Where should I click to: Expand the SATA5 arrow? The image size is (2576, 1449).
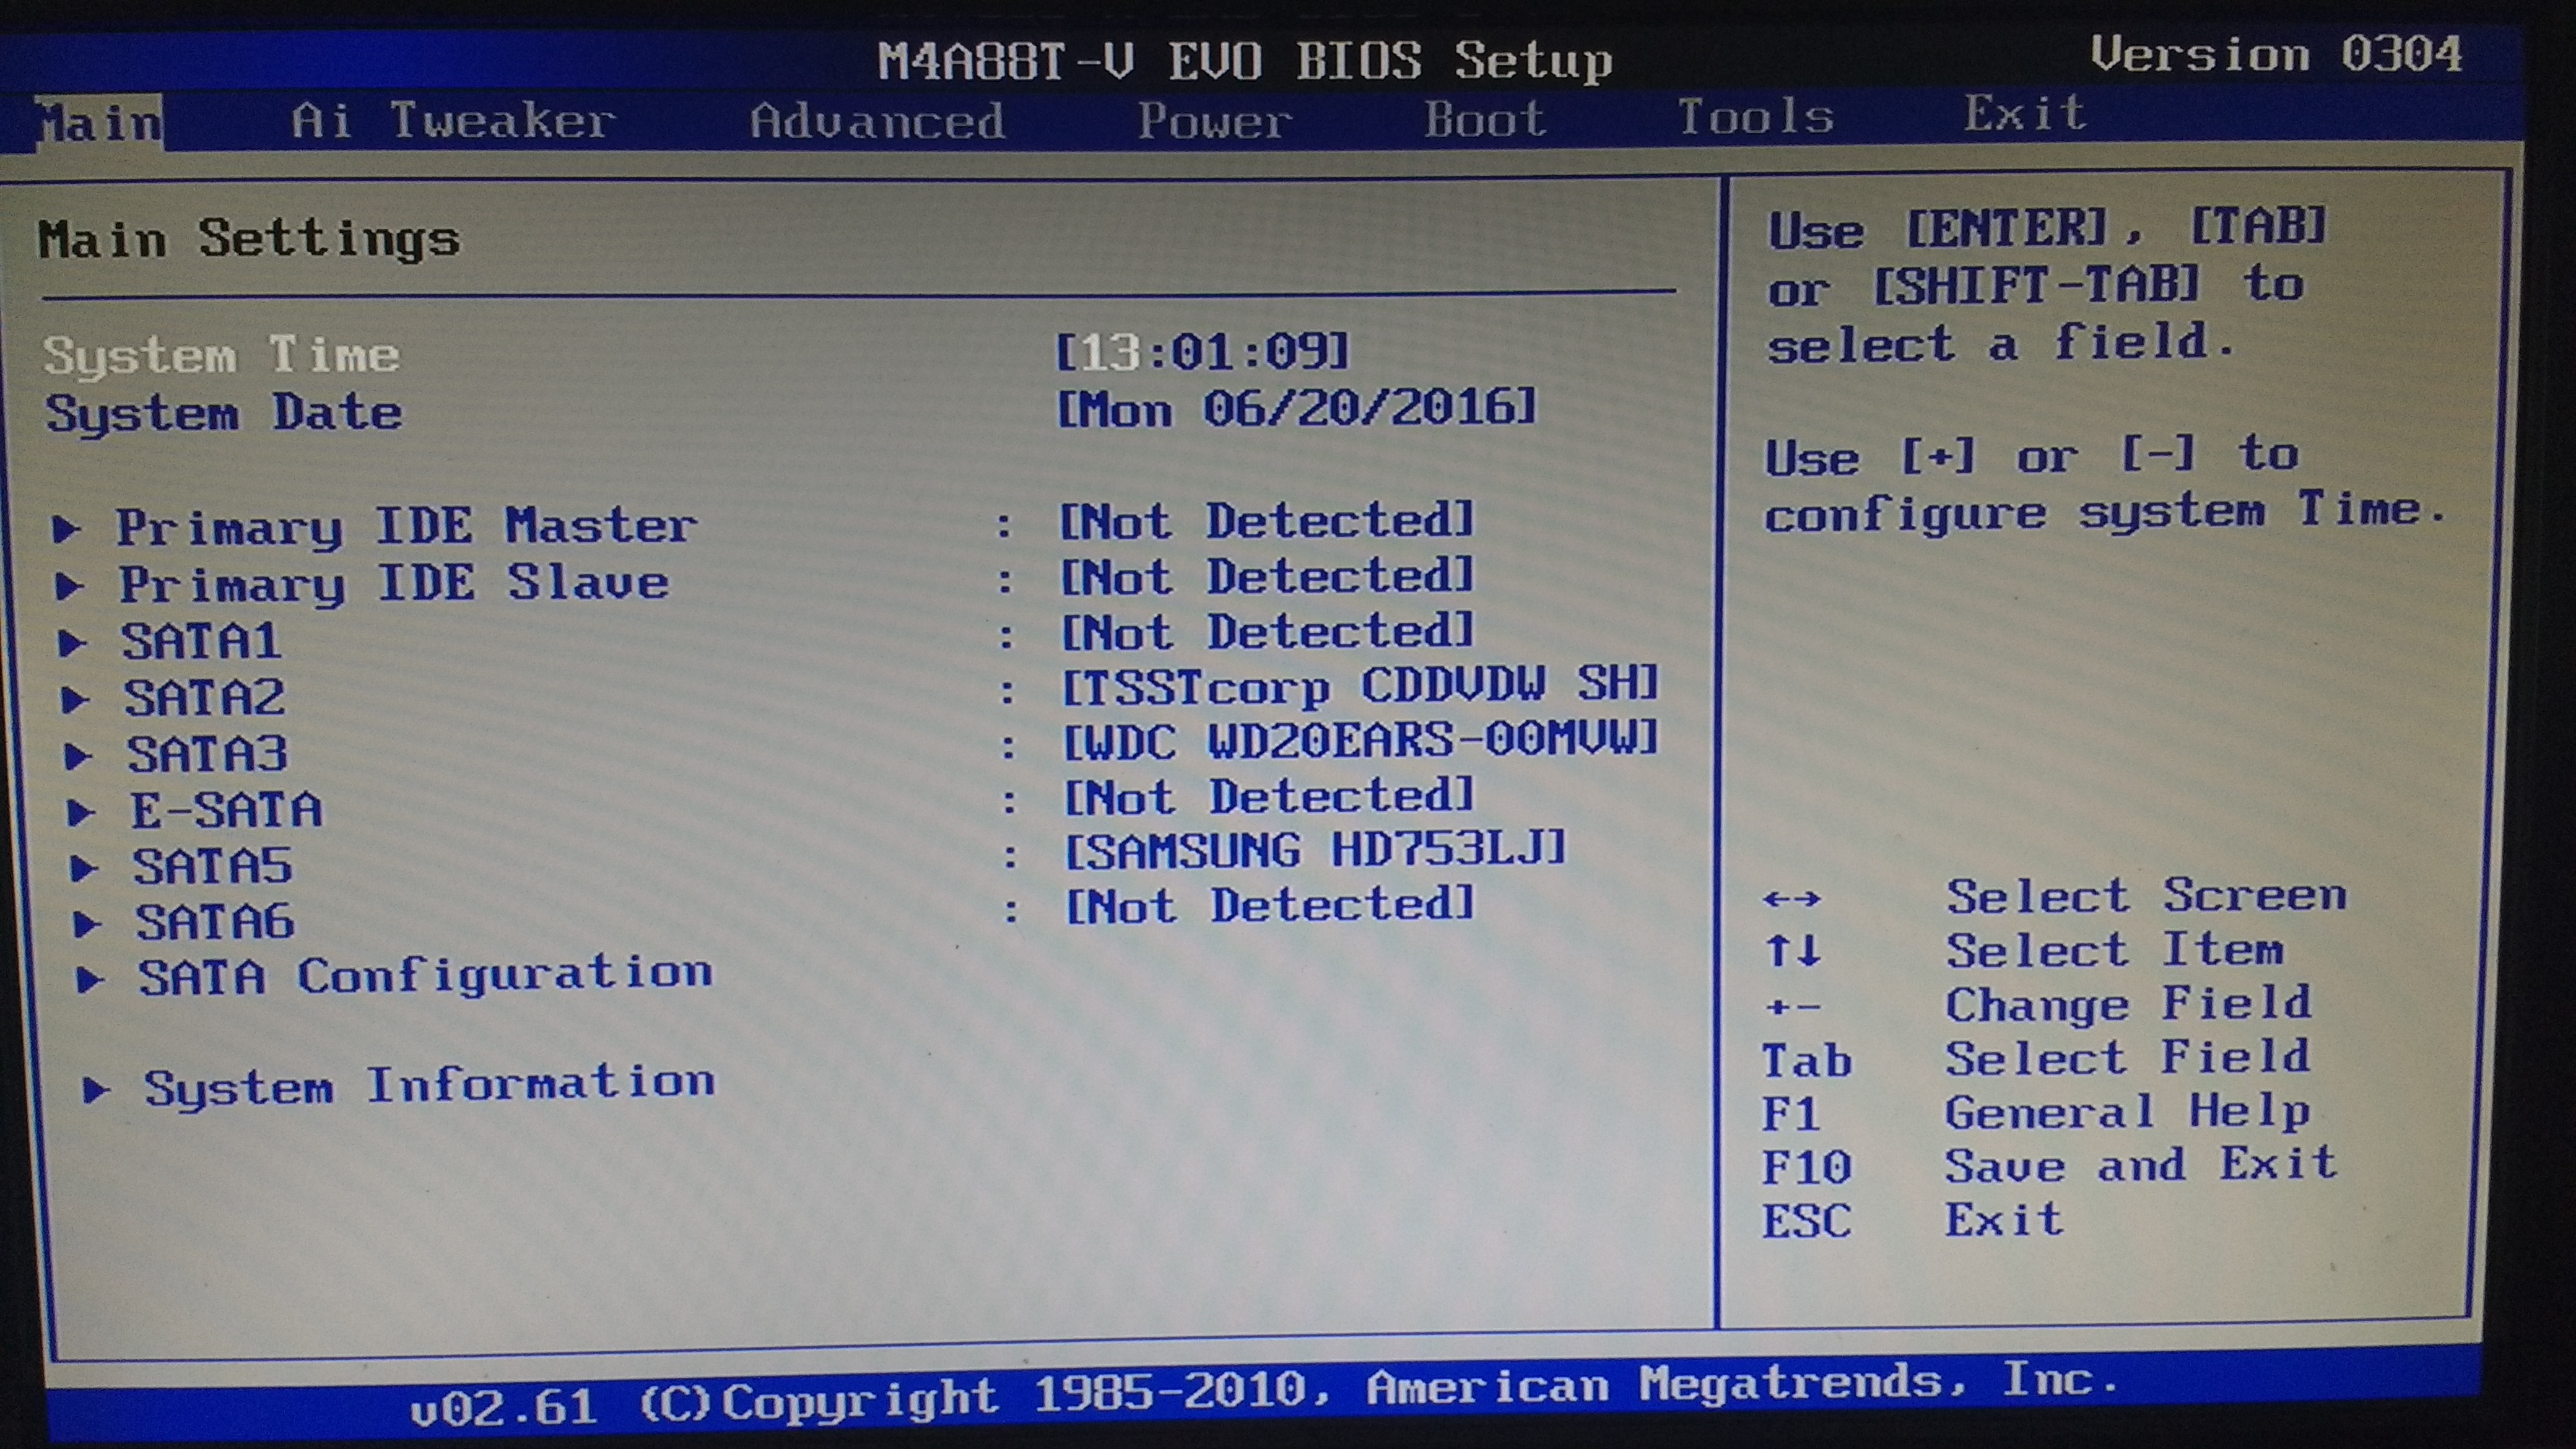click(84, 868)
